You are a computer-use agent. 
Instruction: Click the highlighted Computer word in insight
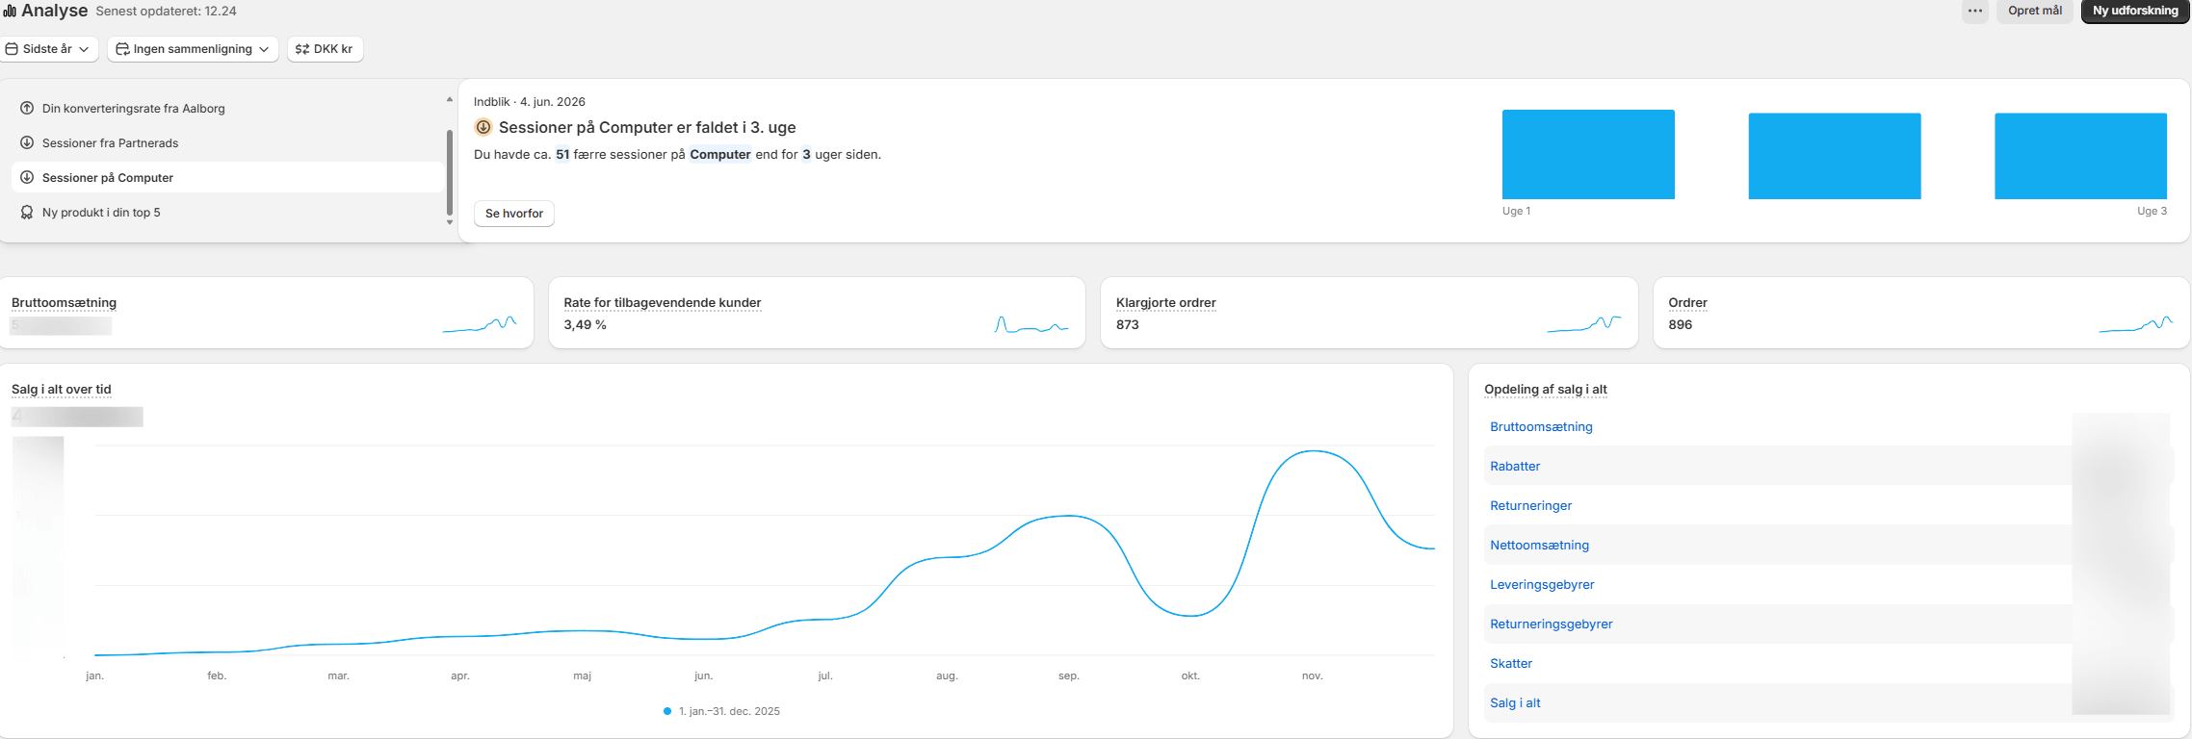point(720,155)
